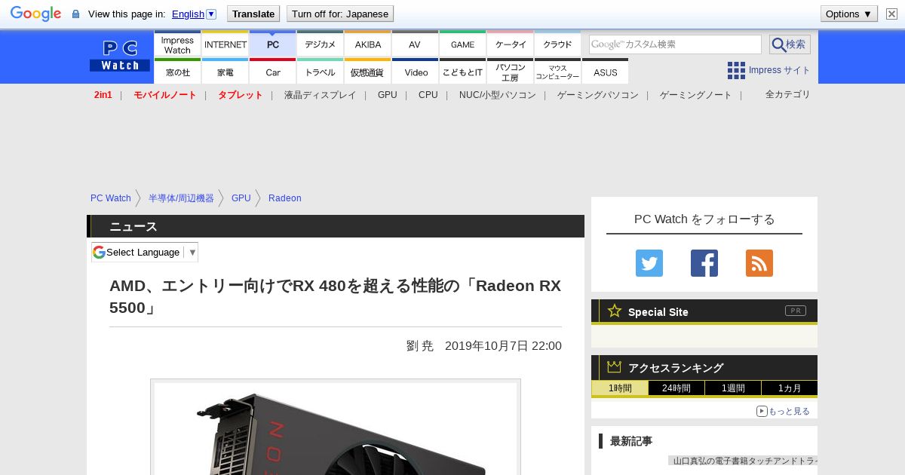Select the 24時間 ranking tab
The height and width of the screenshot is (475, 905).
point(676,388)
